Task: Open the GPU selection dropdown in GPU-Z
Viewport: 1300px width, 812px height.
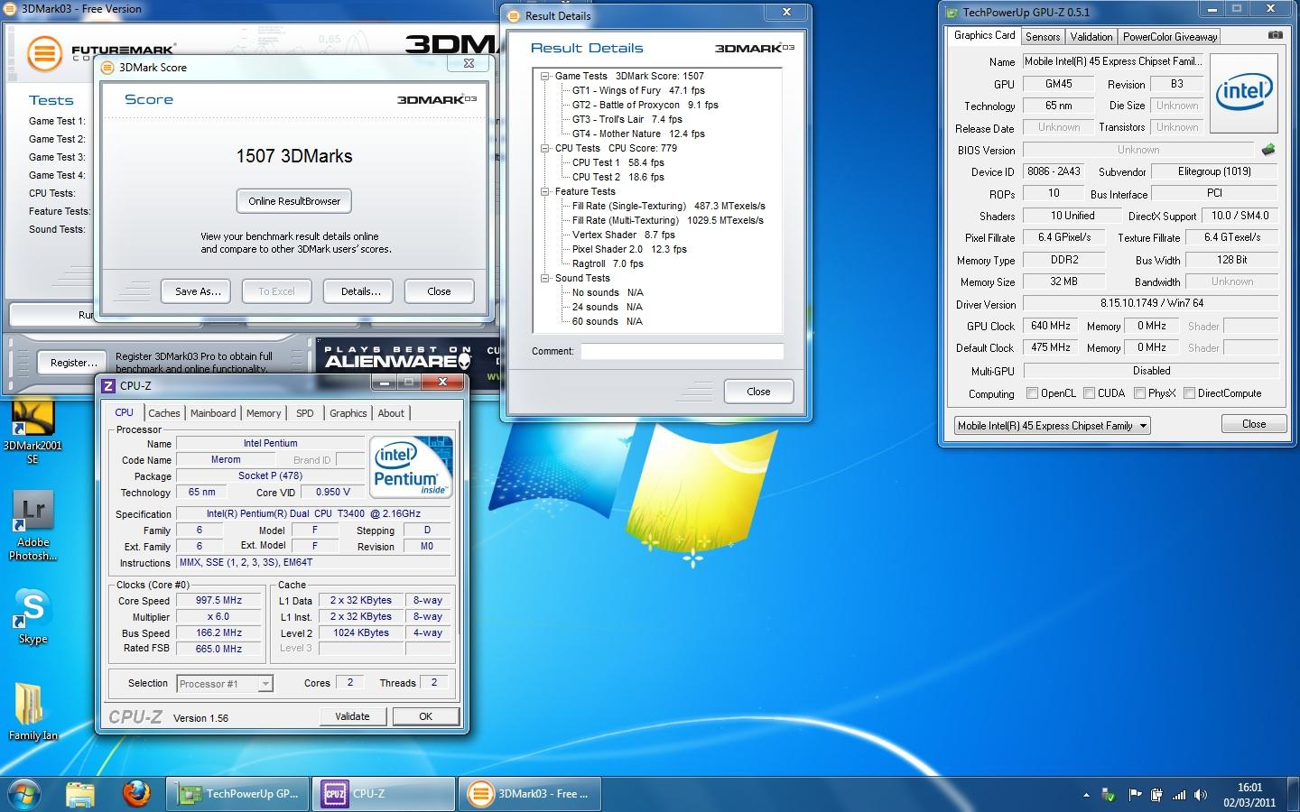Action: point(1053,425)
